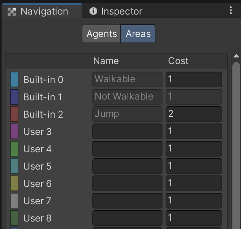Click the User 7 gray color swatch

(15, 201)
